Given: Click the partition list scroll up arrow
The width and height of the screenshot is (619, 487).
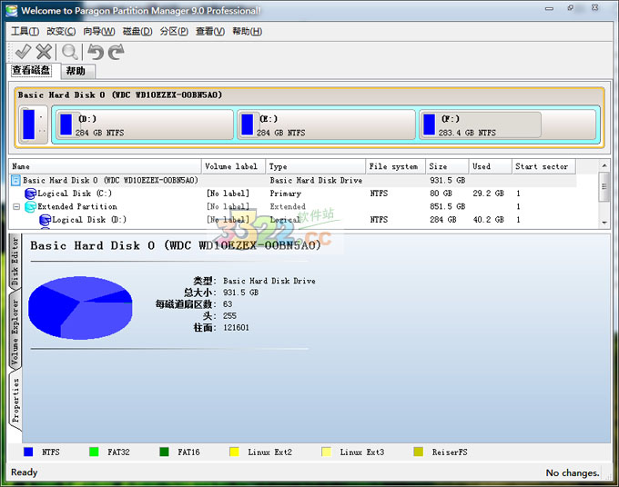Looking at the screenshot, I should click(x=604, y=165).
